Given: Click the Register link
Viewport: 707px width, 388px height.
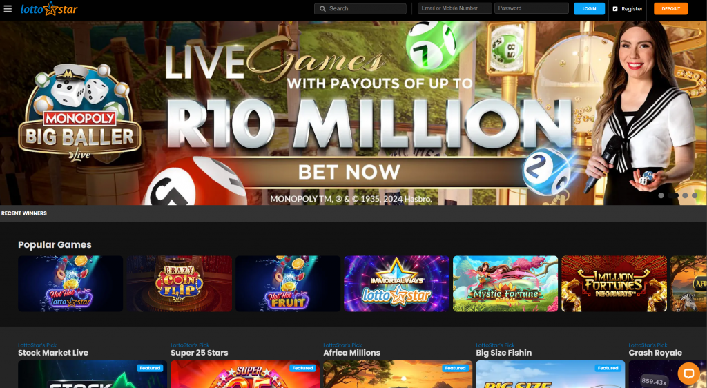Looking at the screenshot, I should pyautogui.click(x=632, y=8).
